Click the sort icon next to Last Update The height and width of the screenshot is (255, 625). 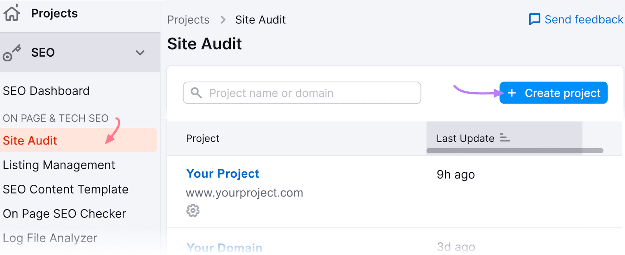click(x=505, y=138)
